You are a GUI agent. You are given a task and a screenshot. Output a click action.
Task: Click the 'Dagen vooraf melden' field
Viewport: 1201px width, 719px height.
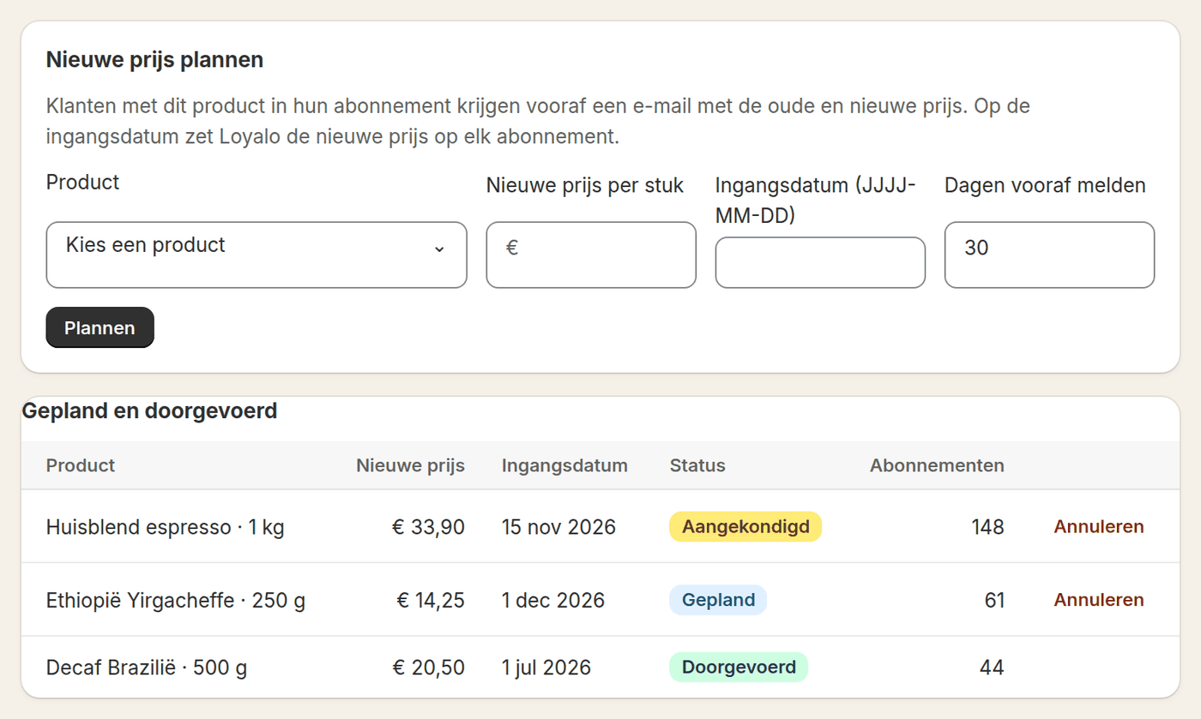(x=1049, y=255)
